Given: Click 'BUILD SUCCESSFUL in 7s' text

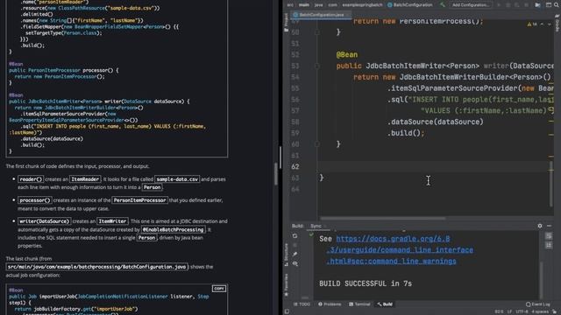Looking at the screenshot, I should click(x=366, y=283).
